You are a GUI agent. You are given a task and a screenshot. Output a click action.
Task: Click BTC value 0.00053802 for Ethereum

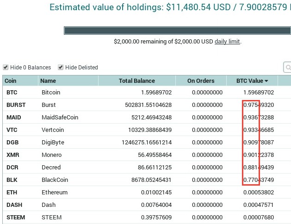[x=259, y=192]
